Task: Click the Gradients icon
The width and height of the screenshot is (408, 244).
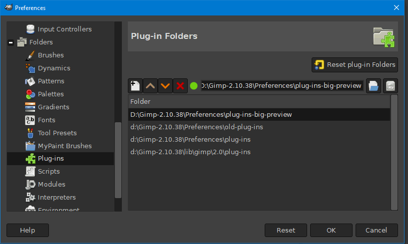Action: tap(30, 107)
